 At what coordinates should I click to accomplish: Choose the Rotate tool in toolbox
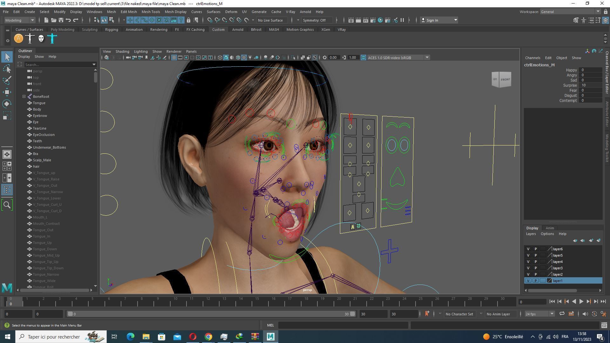coord(7,104)
